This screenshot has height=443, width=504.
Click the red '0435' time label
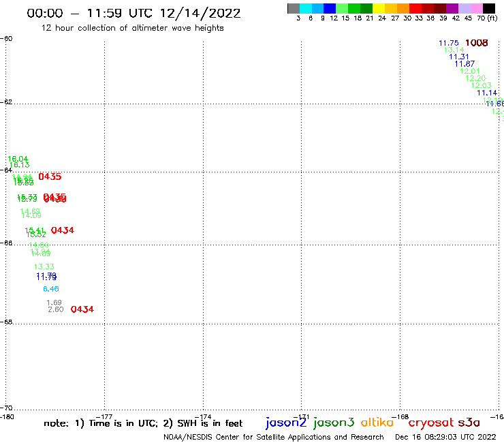(x=50, y=177)
